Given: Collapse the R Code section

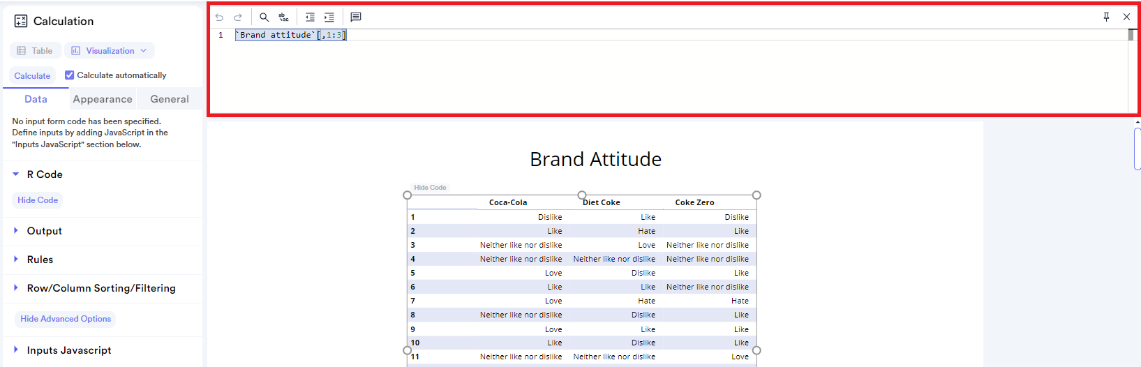Looking at the screenshot, I should 16,174.
